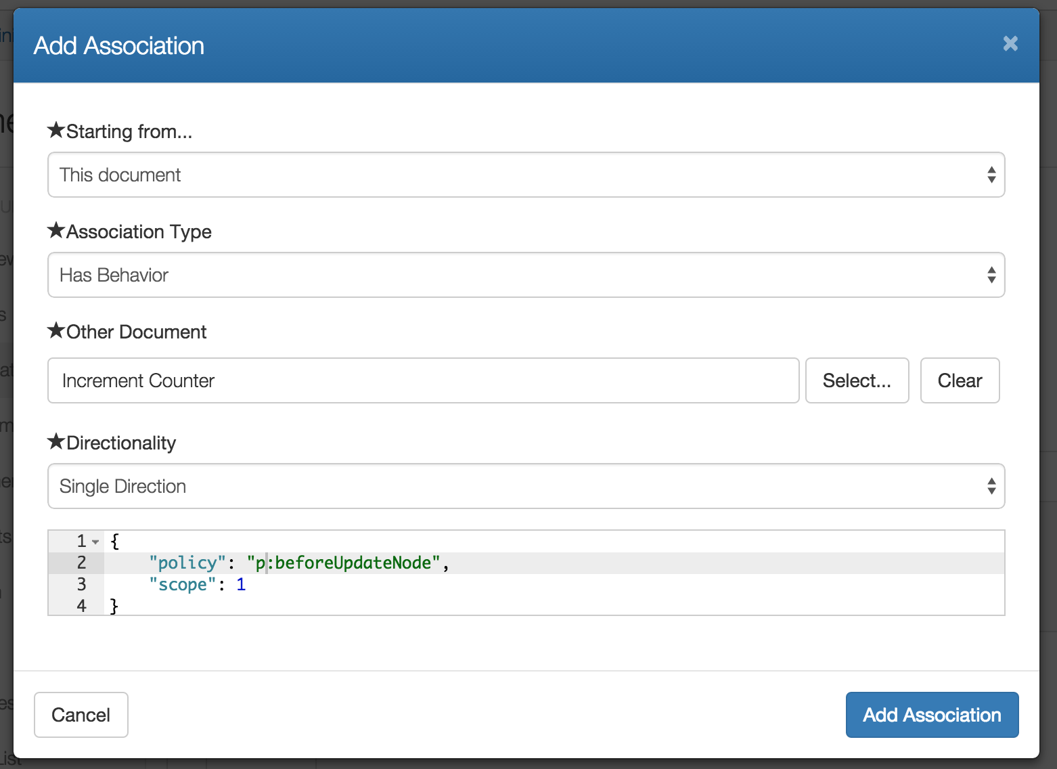Click the Increment Counter document field

tap(424, 380)
